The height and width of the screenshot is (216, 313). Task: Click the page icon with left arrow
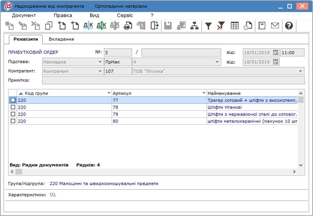(x=62, y=25)
